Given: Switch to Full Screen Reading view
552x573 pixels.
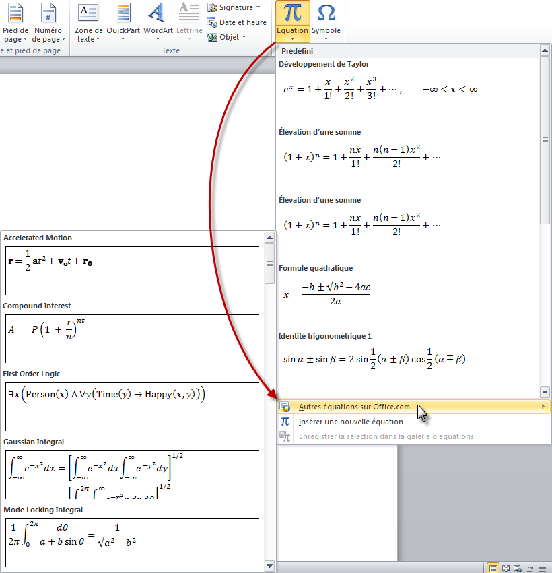Looking at the screenshot, I should click(x=505, y=568).
